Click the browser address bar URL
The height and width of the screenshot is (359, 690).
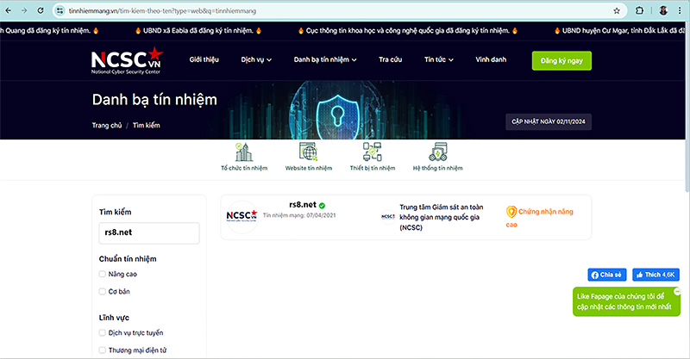162,10
